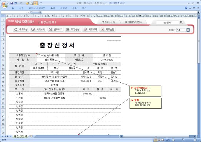Open the 보기 ribbon tab
Viewport: 201px width, 142px height.
pos(84,8)
